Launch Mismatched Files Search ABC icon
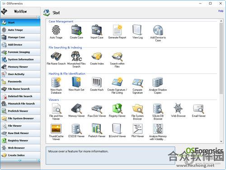 click(x=76, y=56)
